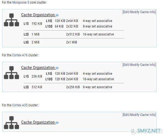Select the 192 KiB L1$ value
This screenshot has width=164, height=136.
[x=37, y=24]
